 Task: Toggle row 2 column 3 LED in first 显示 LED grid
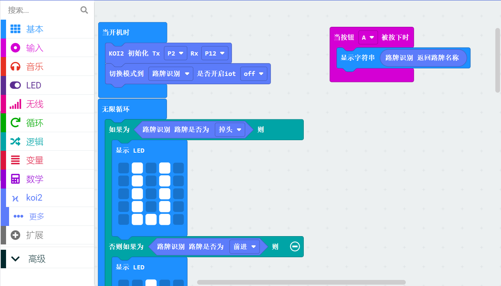[x=151, y=181]
